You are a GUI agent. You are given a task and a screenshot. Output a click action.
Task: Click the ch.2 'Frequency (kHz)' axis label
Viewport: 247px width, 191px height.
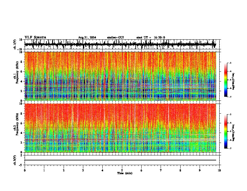17,124
